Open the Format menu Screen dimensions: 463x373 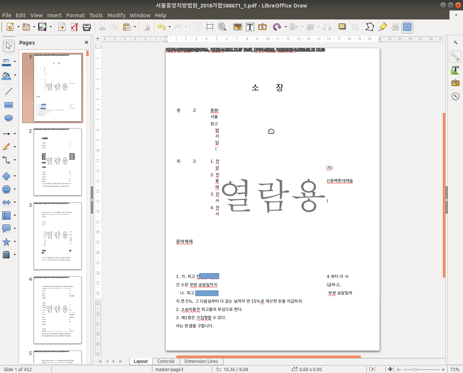[75, 15]
